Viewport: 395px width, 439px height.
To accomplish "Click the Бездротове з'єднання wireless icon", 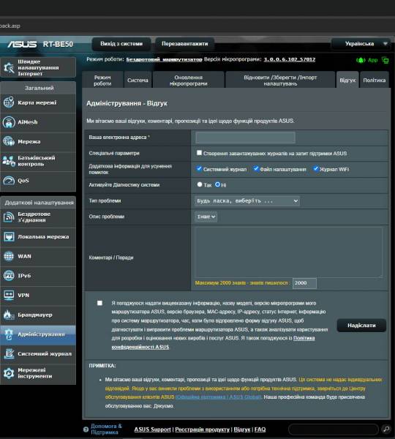I will point(9,217).
